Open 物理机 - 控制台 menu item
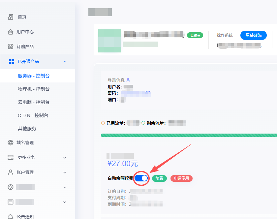 [34, 89]
